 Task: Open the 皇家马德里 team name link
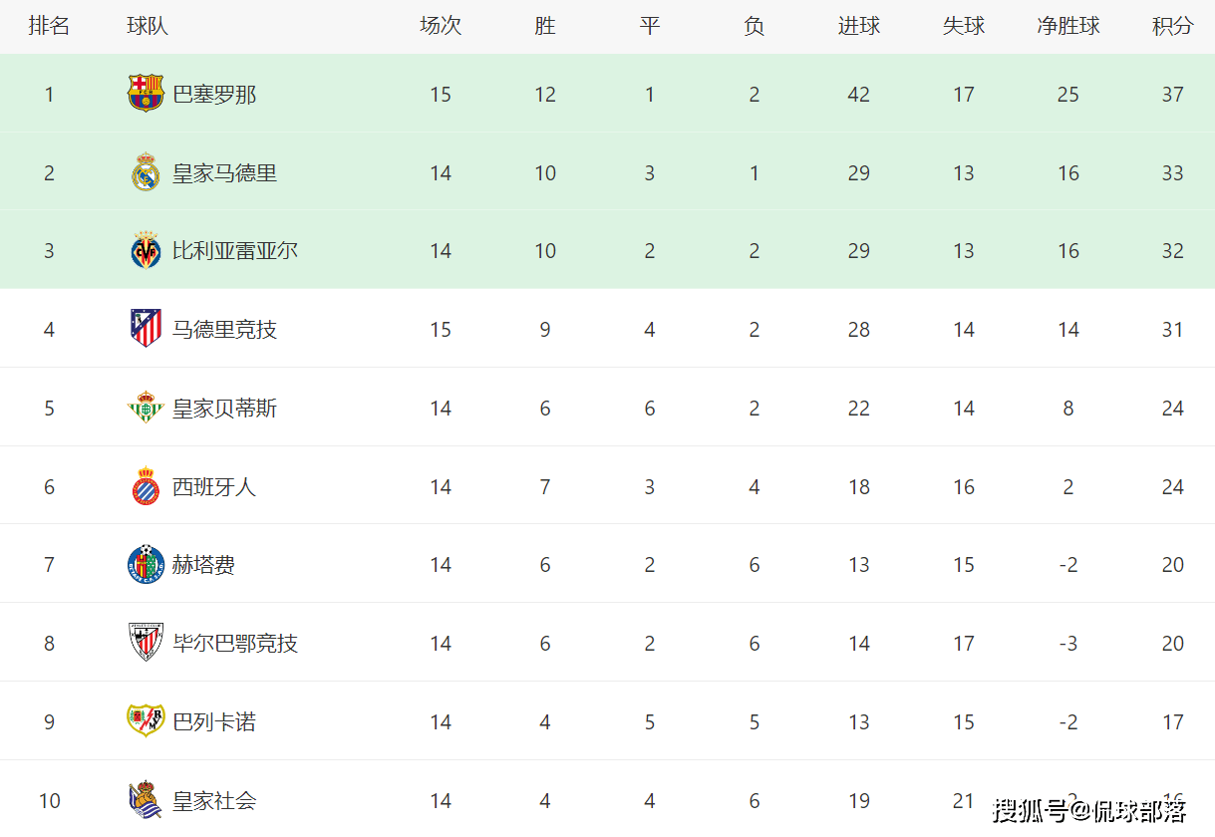click(x=224, y=173)
